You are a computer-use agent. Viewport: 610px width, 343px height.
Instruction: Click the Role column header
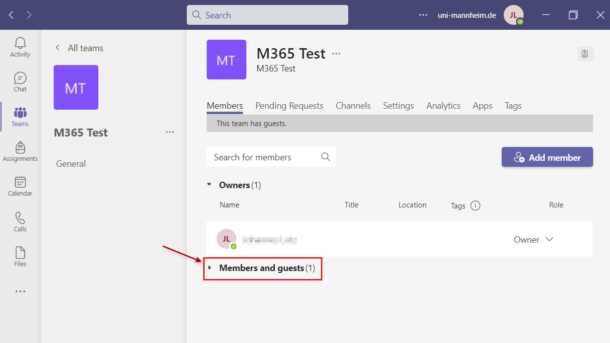coord(556,205)
